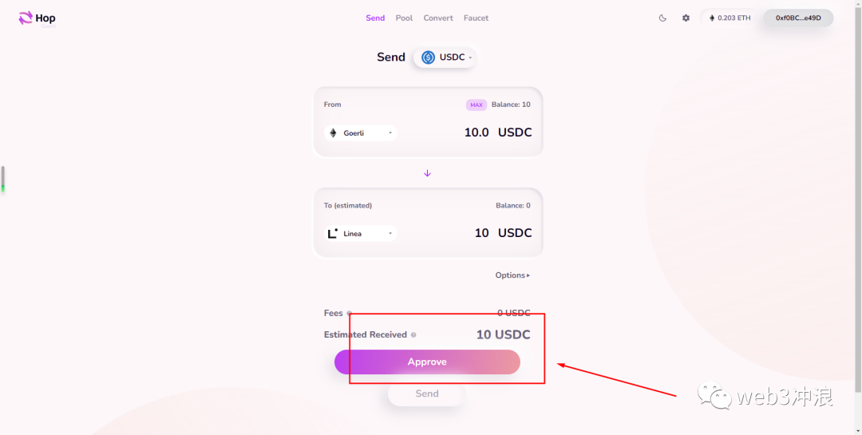Screen dimensions: 862x435
Task: Open the settings gear icon
Action: (686, 18)
